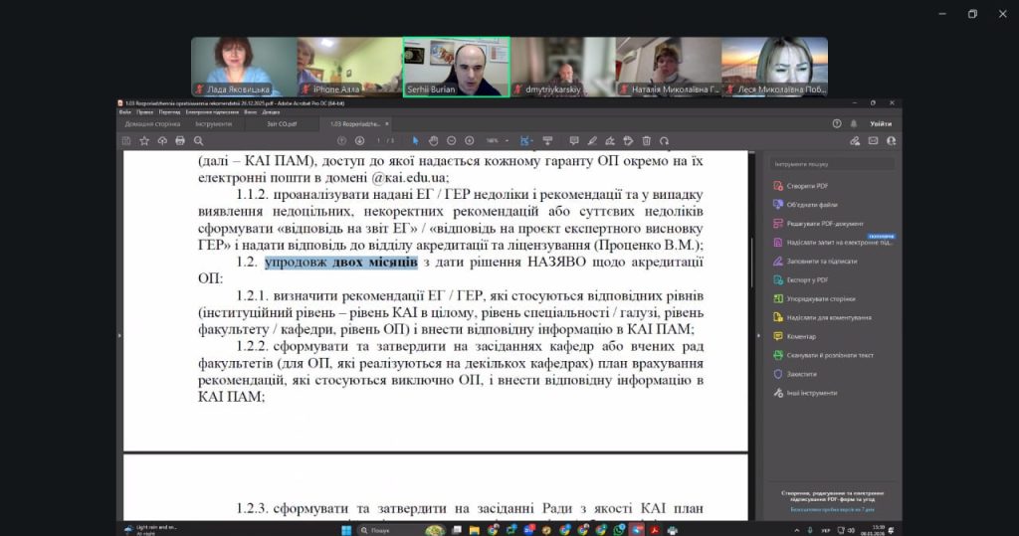Viewport: 1019px width, 536px height.
Task: Click the zoom in plus icon
Action: click(469, 141)
